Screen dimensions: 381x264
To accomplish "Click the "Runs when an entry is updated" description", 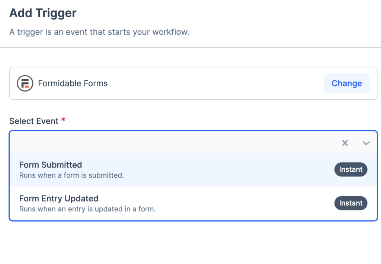I will 87,209.
